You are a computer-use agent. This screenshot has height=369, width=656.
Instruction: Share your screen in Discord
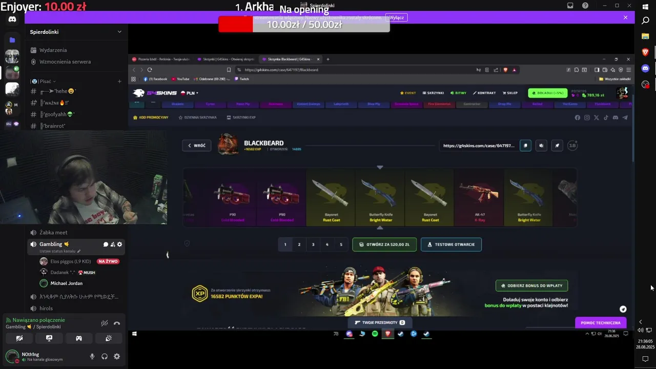point(49,338)
